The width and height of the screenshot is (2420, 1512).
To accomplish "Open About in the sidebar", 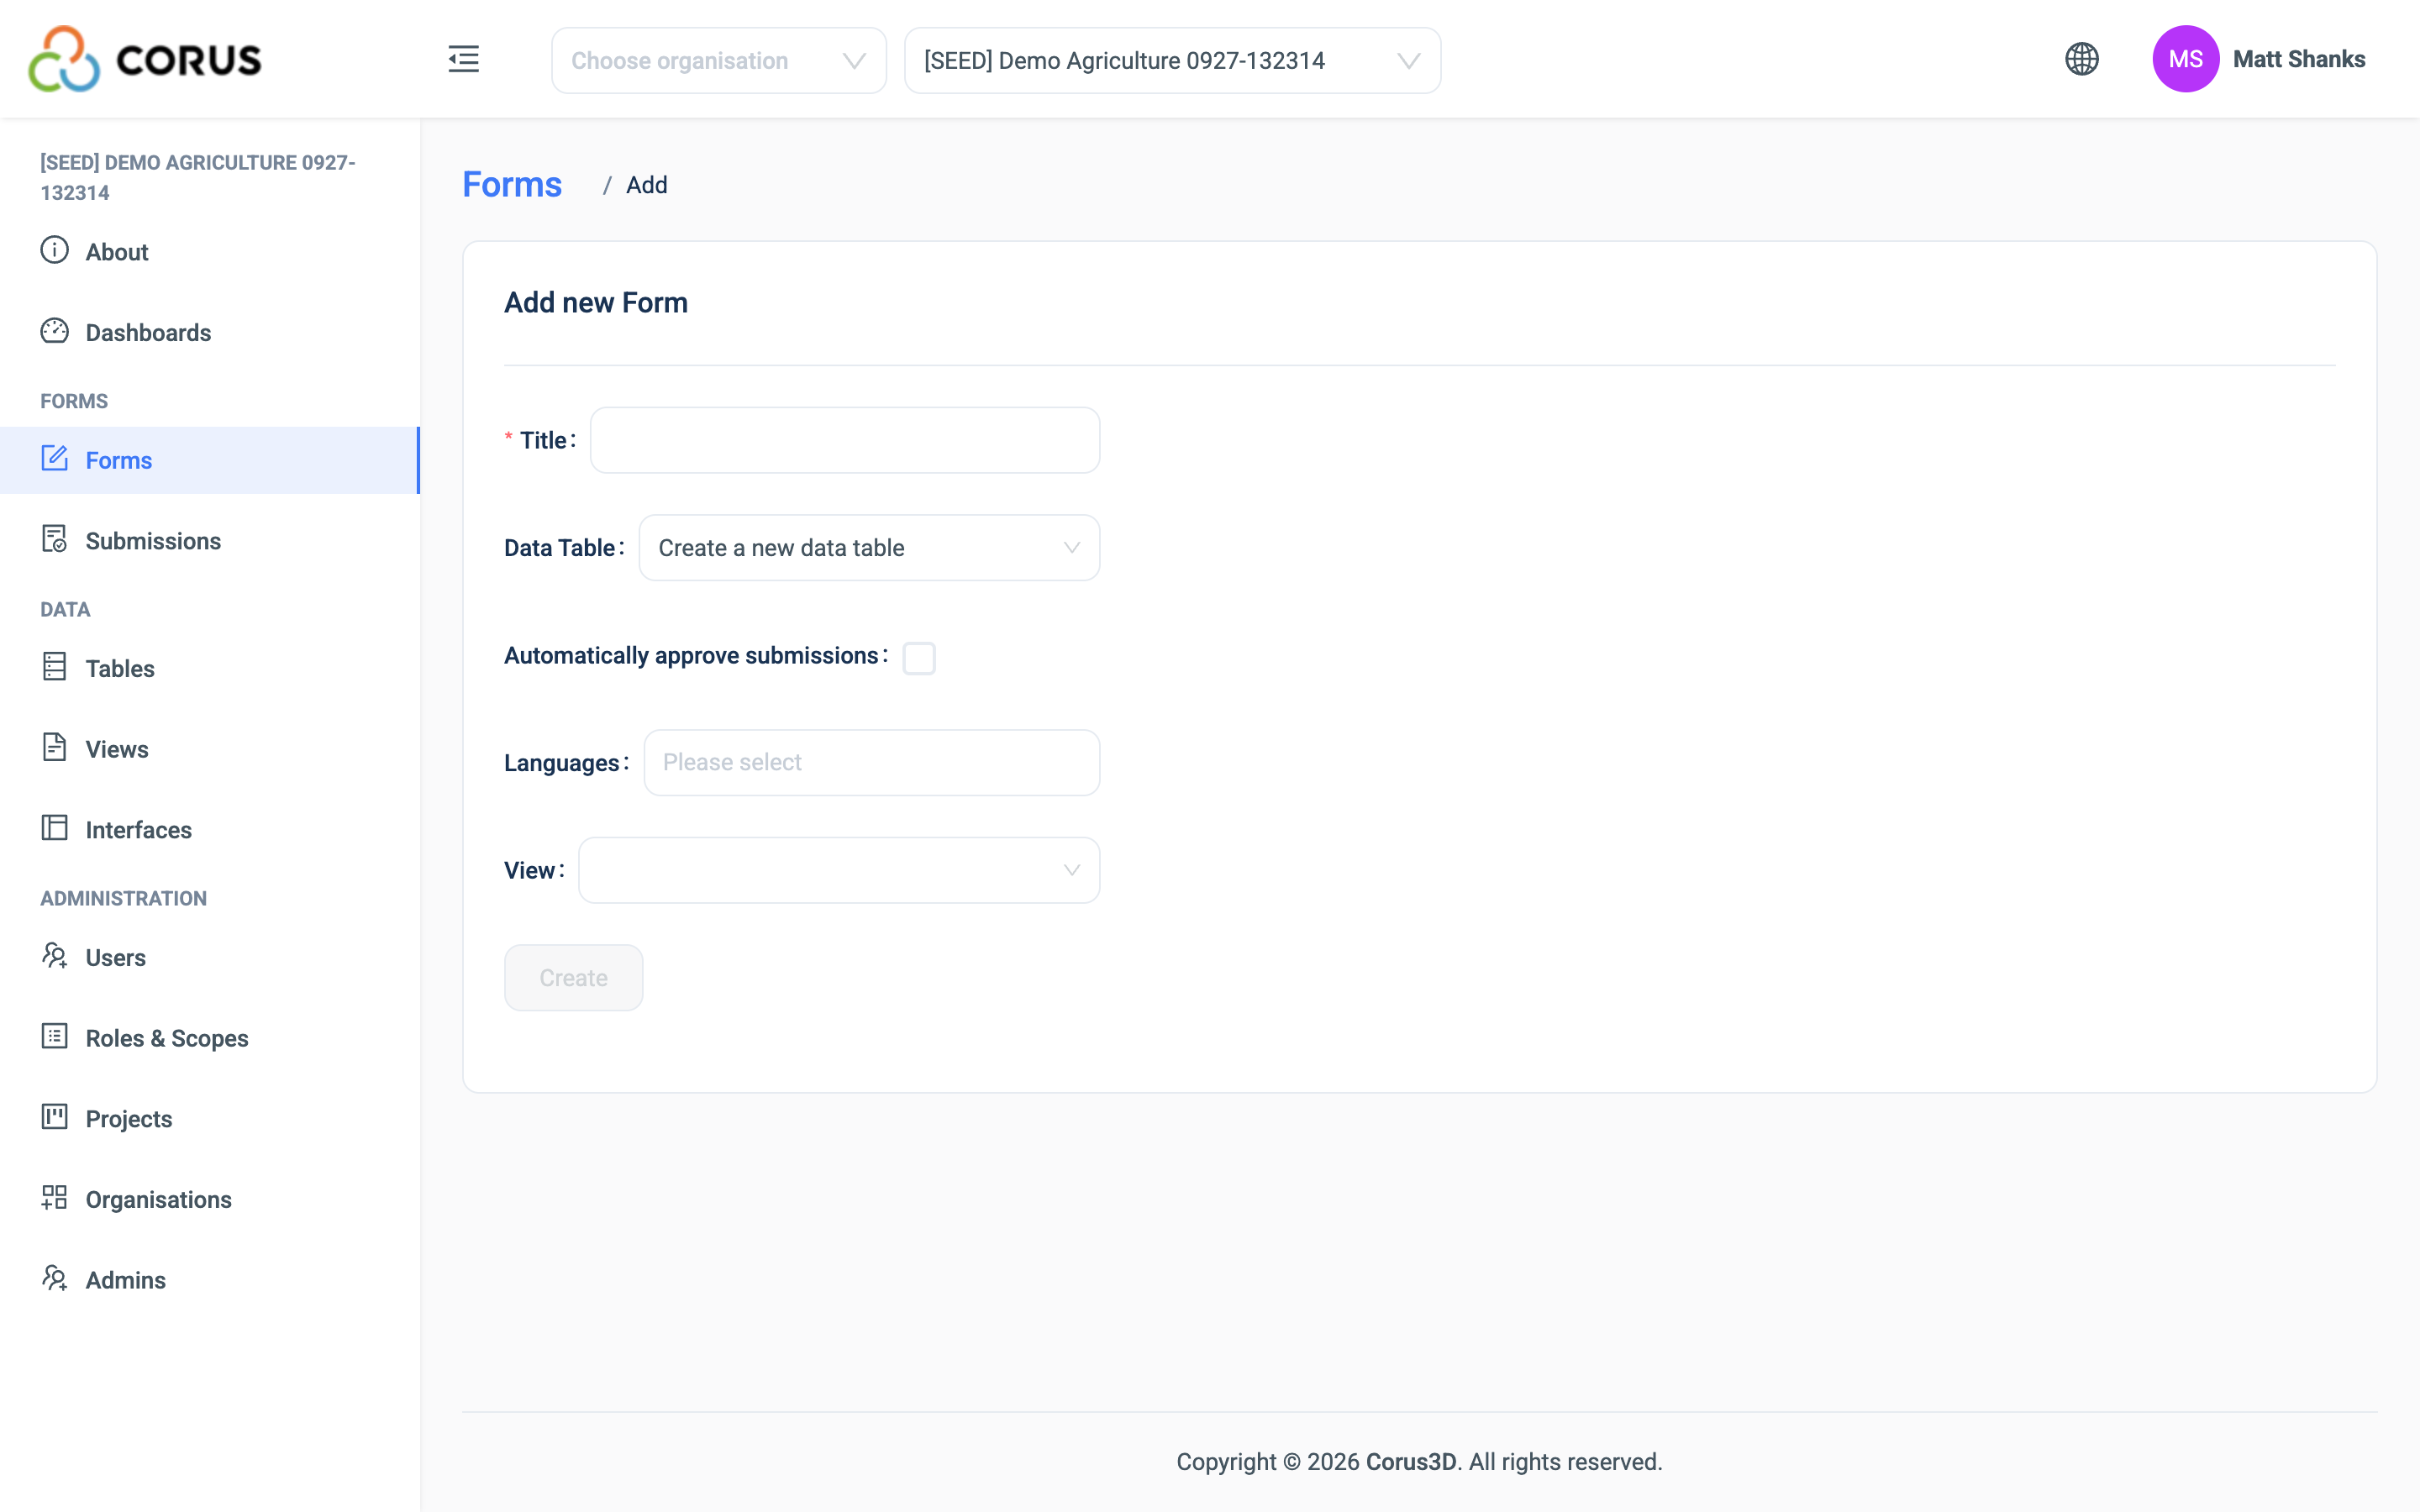I will click(x=210, y=252).
